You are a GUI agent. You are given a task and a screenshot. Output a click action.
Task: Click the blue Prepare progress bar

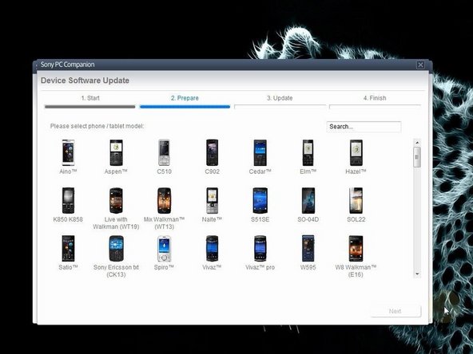click(x=185, y=107)
